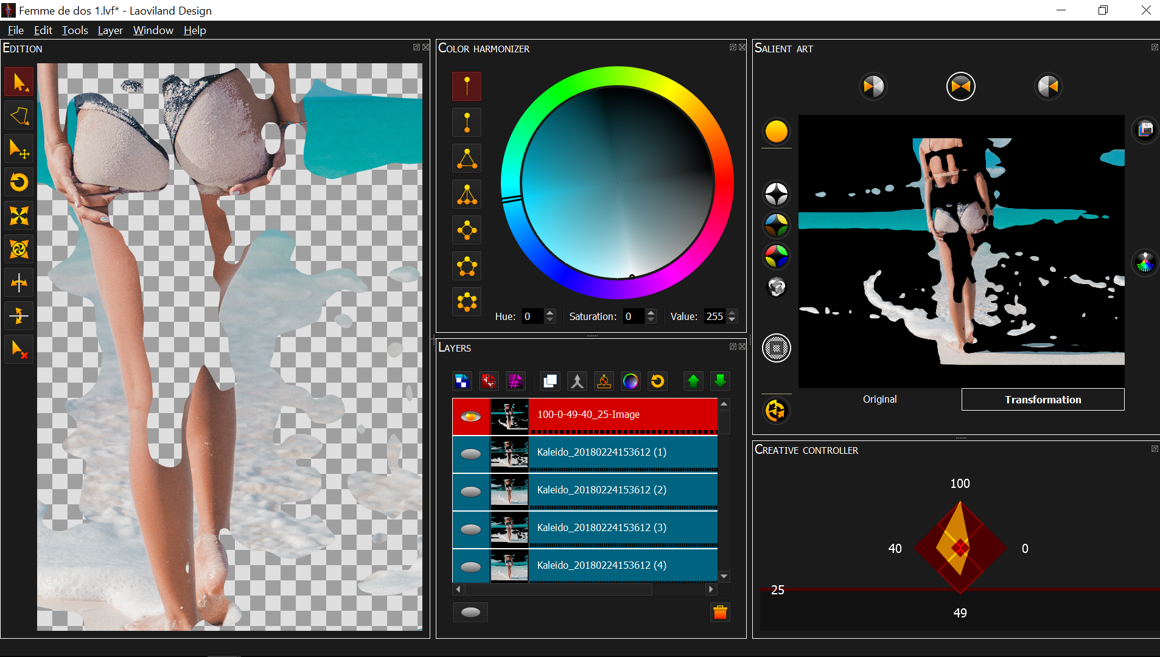The width and height of the screenshot is (1160, 657).
Task: Select the vertical flip tool
Action: click(19, 316)
